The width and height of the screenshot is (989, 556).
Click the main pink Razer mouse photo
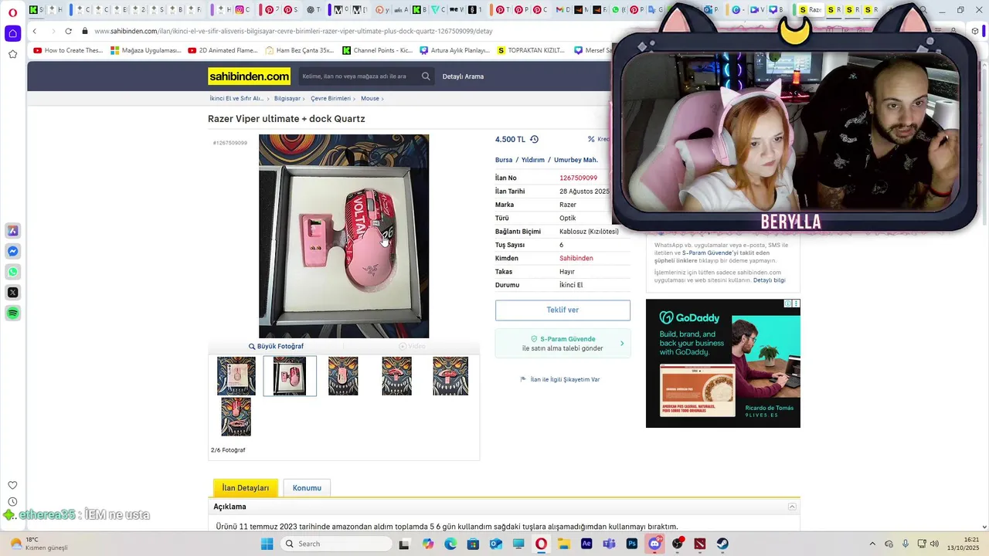coord(344,236)
